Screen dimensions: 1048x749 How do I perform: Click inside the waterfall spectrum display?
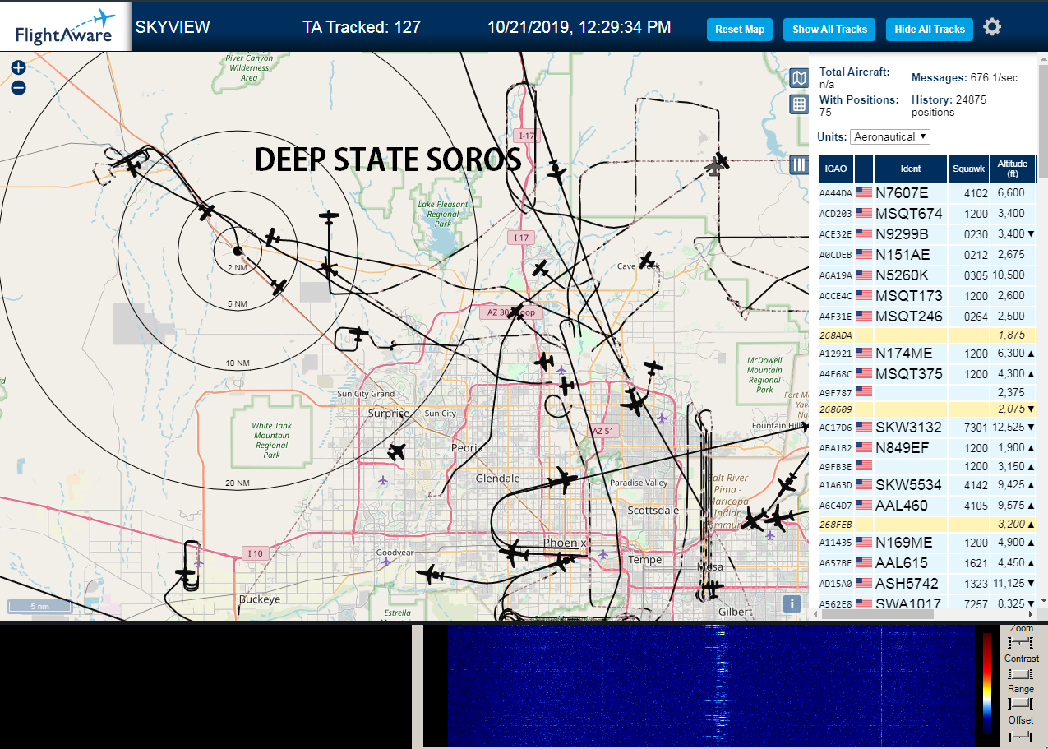(710, 686)
